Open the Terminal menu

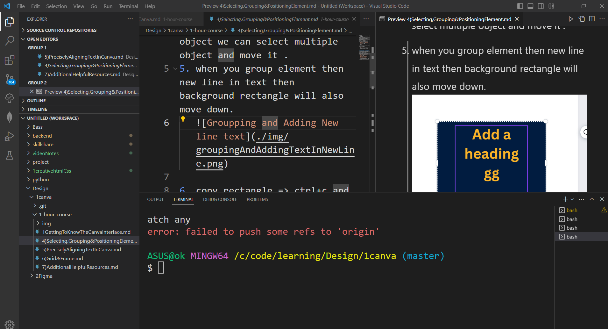point(128,6)
